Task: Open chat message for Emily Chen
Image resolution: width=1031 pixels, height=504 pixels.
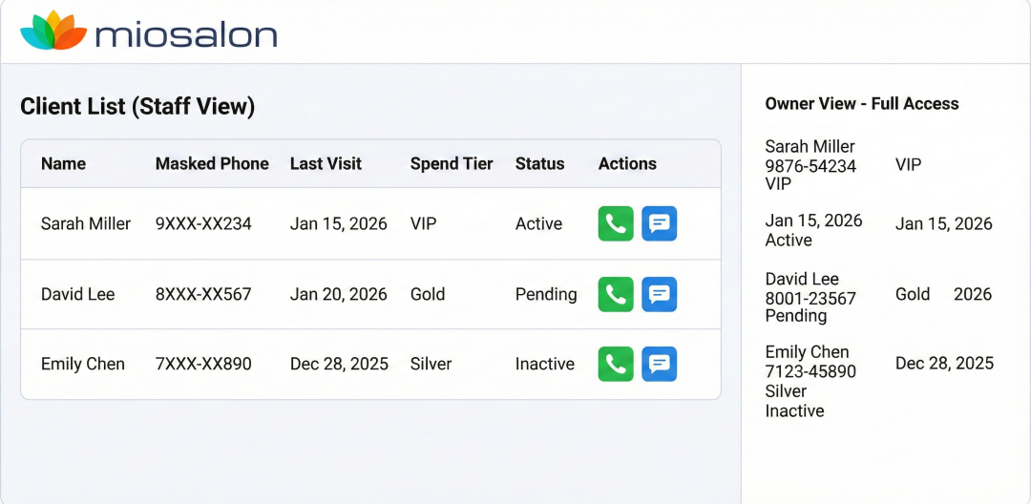Action: [659, 364]
